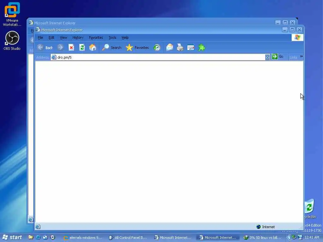This screenshot has height=242, width=323.
Task: Open the Recycle Bin desktop icon
Action: click(x=310, y=209)
